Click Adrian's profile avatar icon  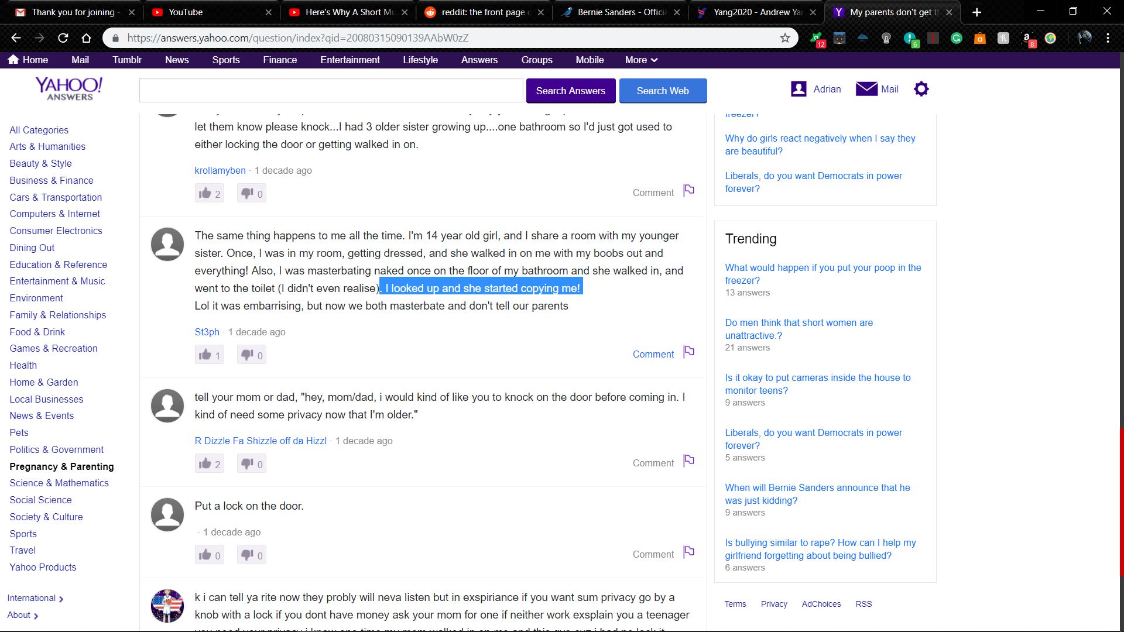tap(799, 89)
